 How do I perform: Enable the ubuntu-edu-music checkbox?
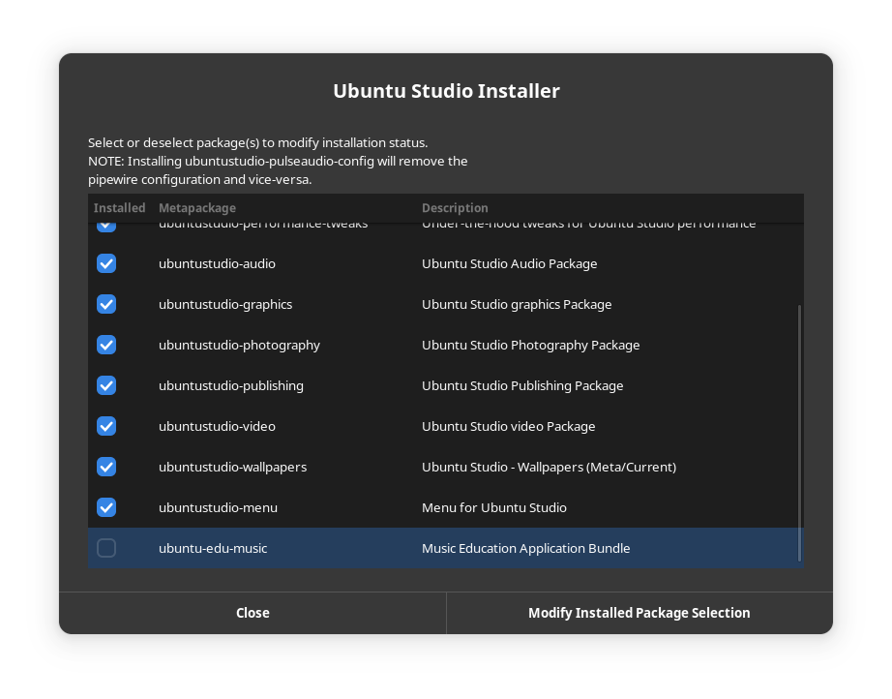tap(106, 548)
